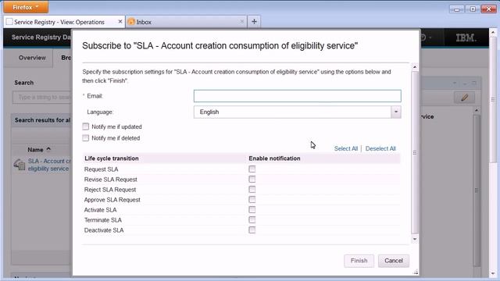Screen dimensions: 500x281
Task: Click the SLA document icon in results
Action: click(x=20, y=165)
